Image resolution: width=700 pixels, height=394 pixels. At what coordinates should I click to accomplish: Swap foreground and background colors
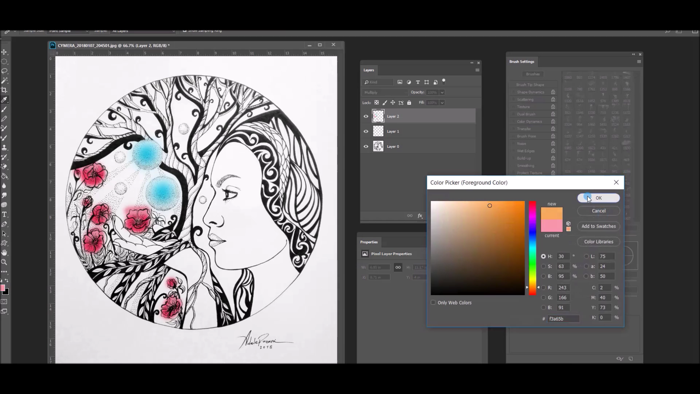[x=7, y=281]
